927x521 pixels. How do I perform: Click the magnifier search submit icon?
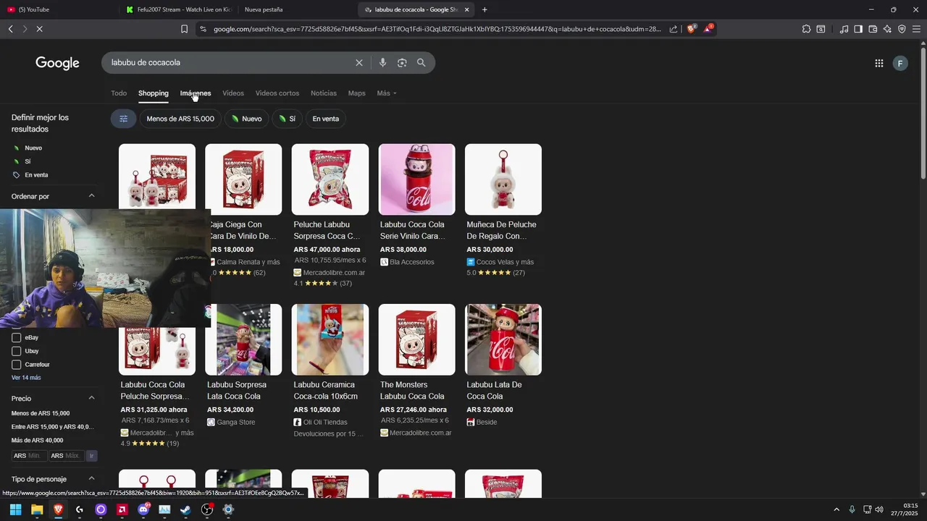click(421, 63)
